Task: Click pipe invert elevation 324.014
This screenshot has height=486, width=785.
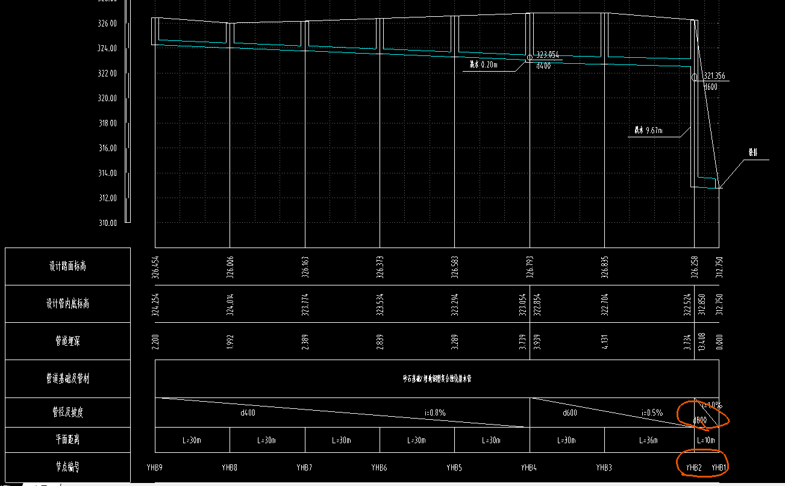Action: (x=230, y=304)
